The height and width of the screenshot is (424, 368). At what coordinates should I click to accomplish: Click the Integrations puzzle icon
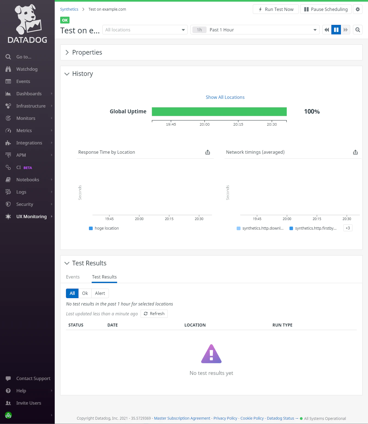tap(8, 143)
